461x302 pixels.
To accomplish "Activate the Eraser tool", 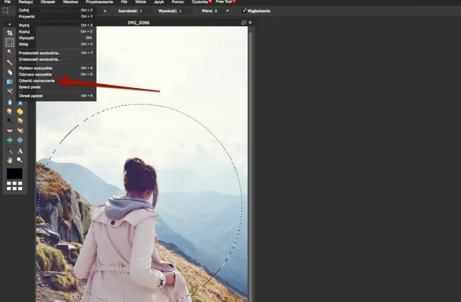I will pos(10,72).
